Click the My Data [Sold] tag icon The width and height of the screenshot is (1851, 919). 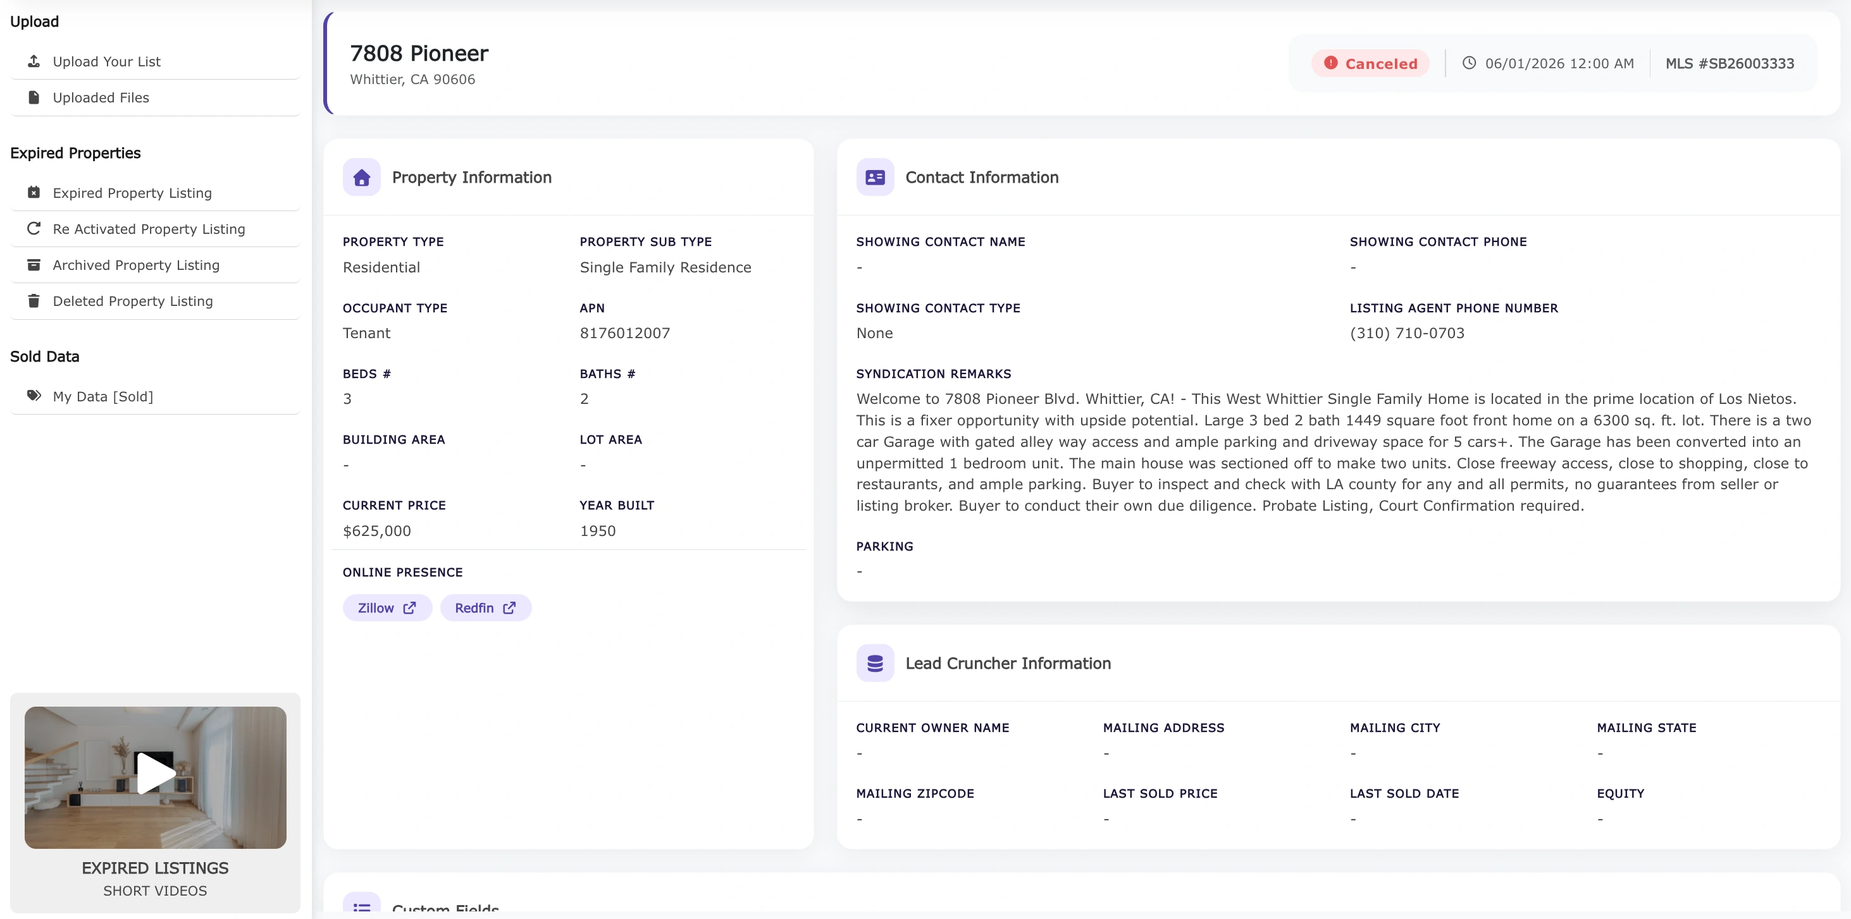coord(34,396)
